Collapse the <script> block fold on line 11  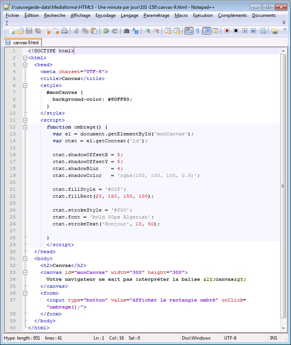point(25,120)
